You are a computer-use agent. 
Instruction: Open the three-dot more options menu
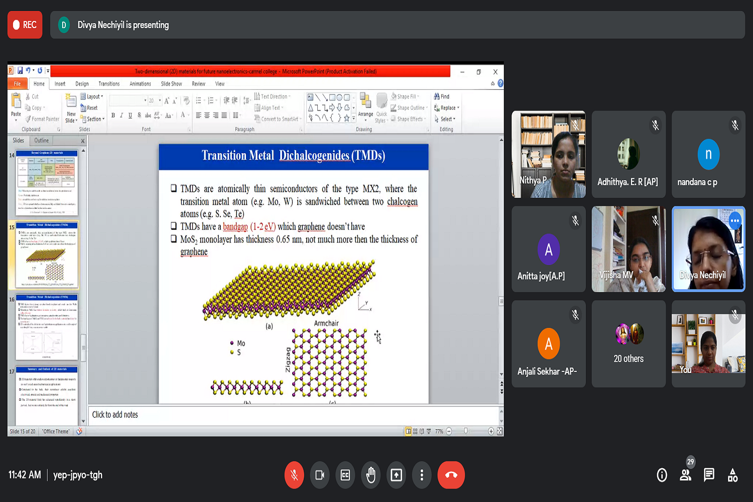point(422,475)
